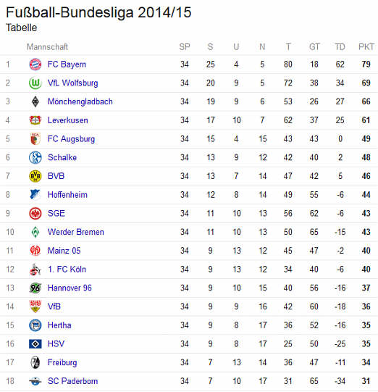This screenshot has width=378, height=392.
Task: Select the HSV flag logo
Action: tap(35, 344)
